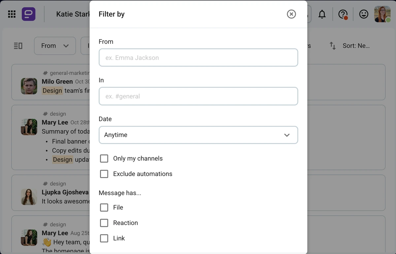
Task: Click the sort order arrows icon
Action: [x=332, y=46]
